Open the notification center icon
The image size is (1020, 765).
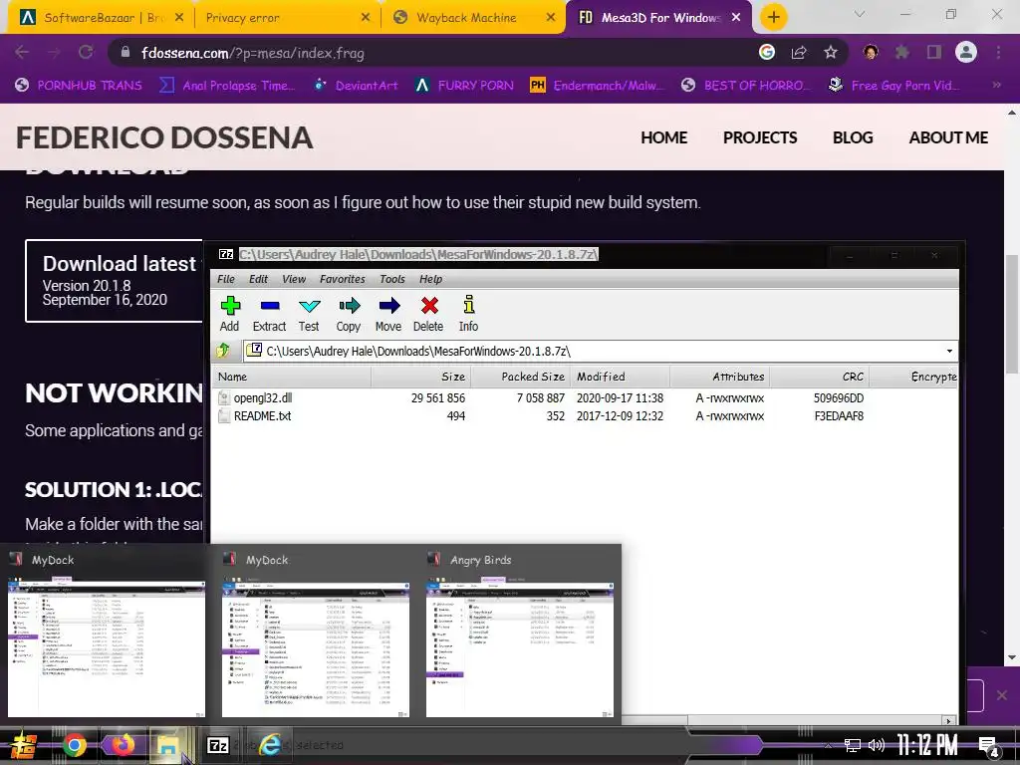click(x=989, y=746)
